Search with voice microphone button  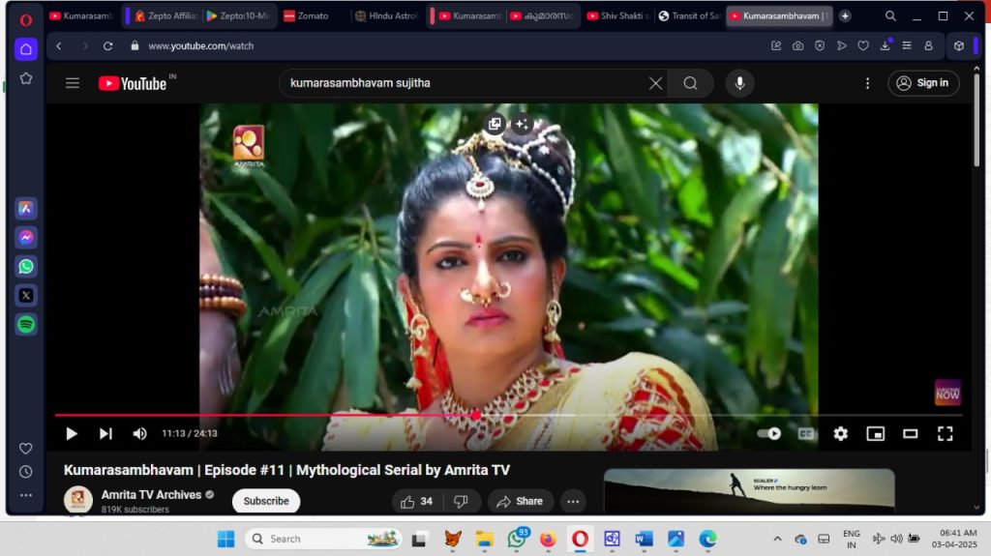point(739,83)
